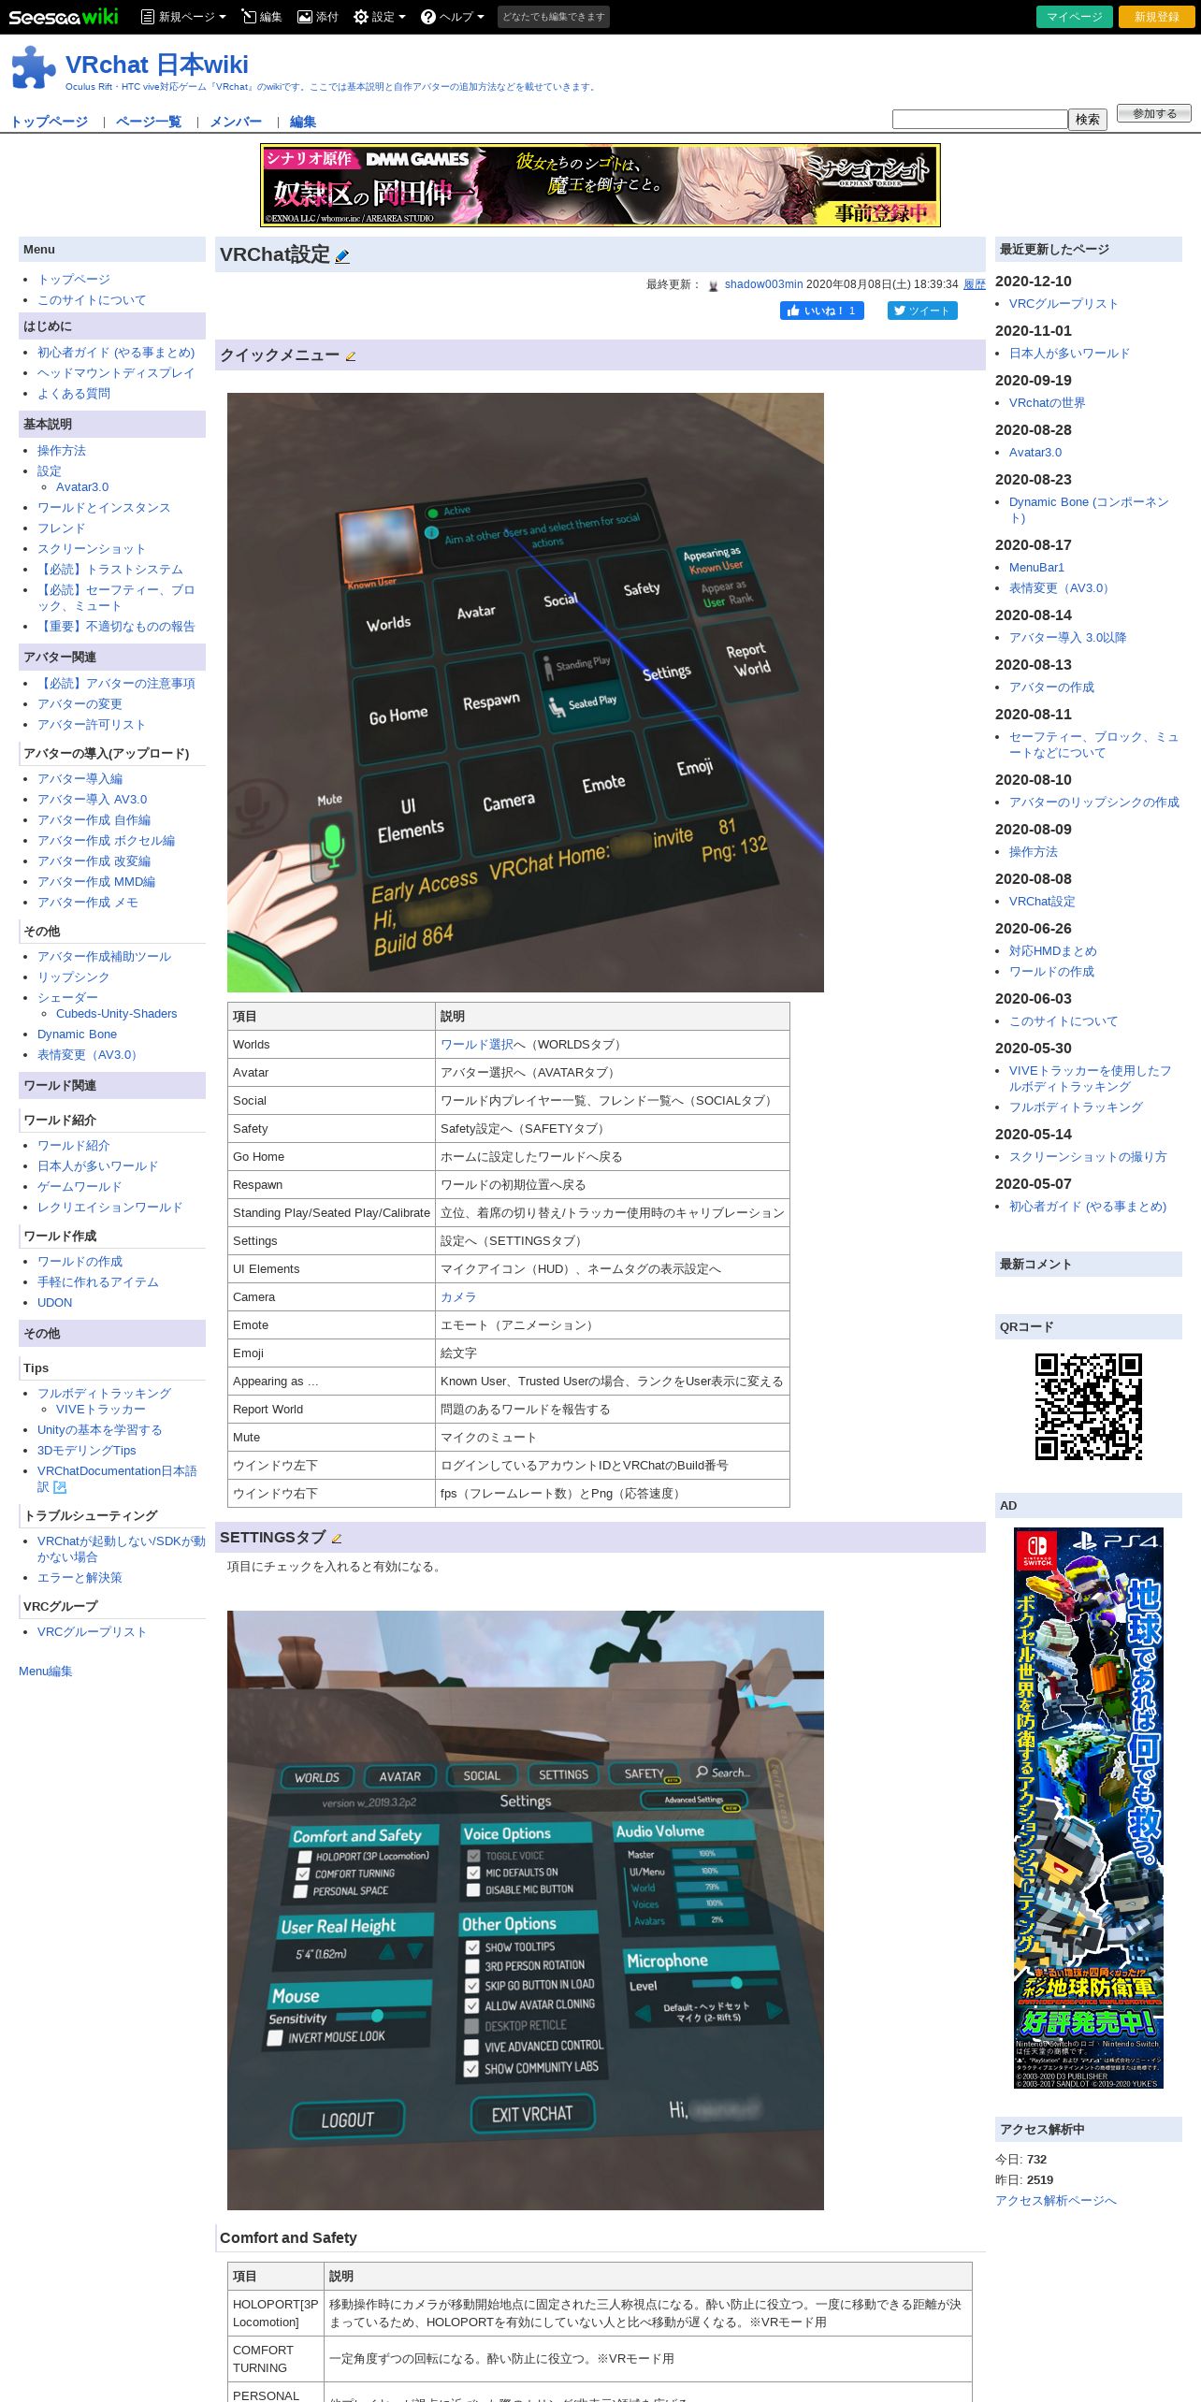Screen dimensions: 1201x2402
Task: Open アバターのリップシンクの作成 recent link
Action: (1094, 803)
